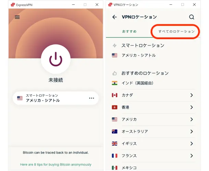Click the Australia flag icon
209x171 pixels.
click(114, 131)
